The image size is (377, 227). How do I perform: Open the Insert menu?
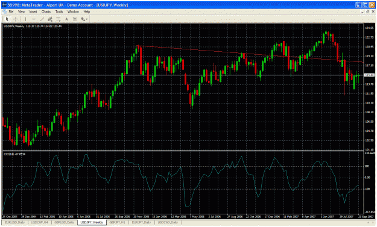(33, 11)
